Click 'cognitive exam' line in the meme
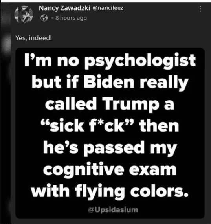 [110, 170]
